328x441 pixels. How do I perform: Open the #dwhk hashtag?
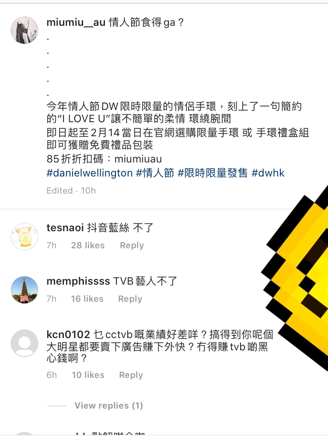268,173
